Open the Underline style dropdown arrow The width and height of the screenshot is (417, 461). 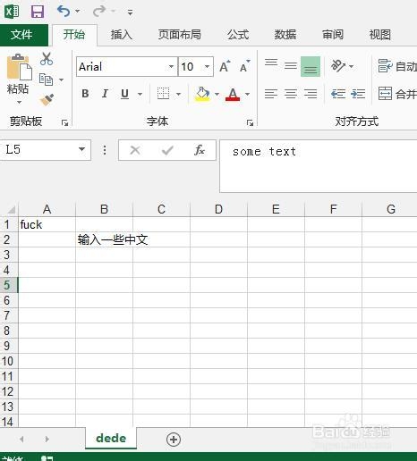[x=140, y=94]
